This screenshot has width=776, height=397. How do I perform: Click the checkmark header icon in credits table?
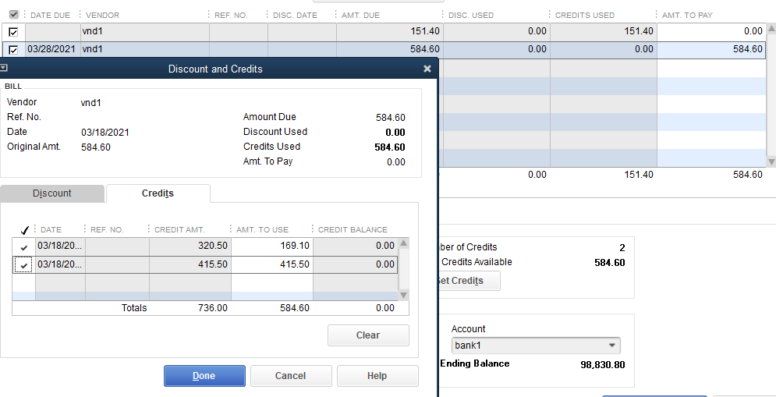click(24, 230)
